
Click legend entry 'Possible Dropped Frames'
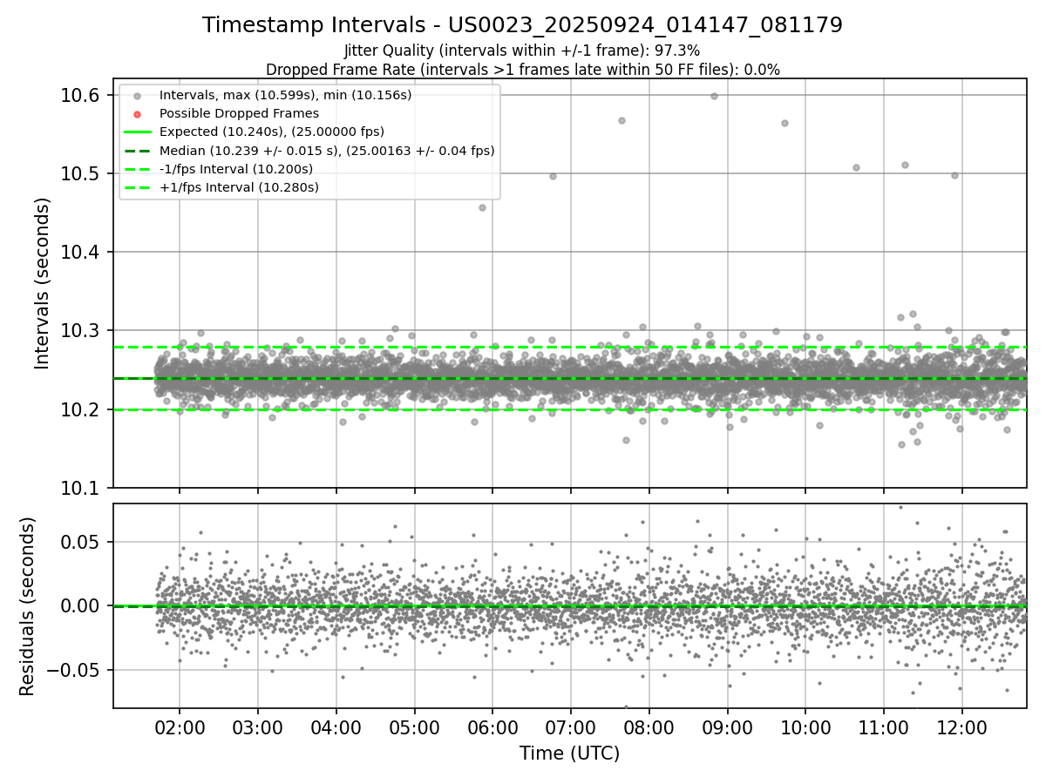(x=239, y=113)
